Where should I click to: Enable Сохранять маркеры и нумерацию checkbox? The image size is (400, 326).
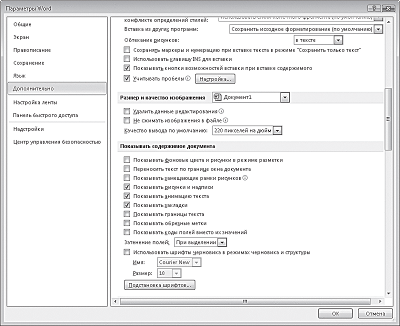coord(127,49)
